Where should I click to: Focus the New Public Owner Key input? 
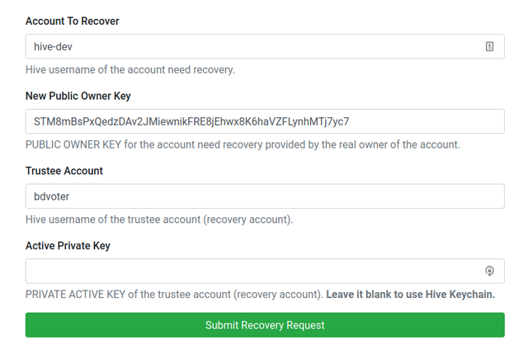pyautogui.click(x=265, y=121)
